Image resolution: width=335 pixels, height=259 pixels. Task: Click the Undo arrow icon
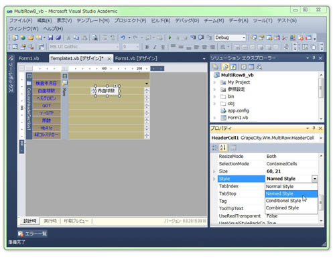(x=123, y=37)
